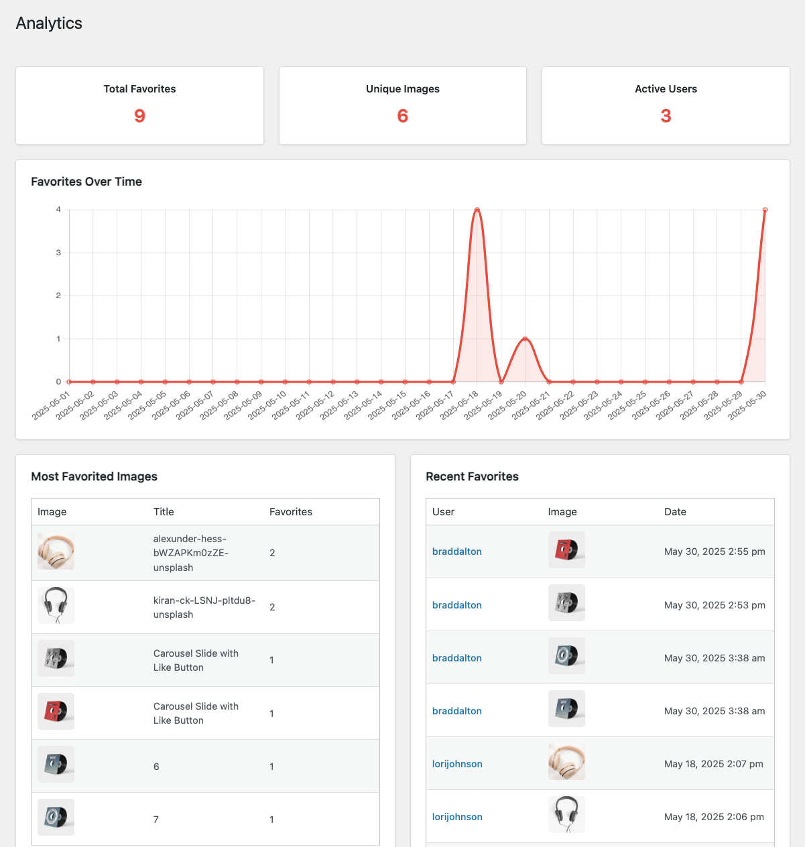The height and width of the screenshot is (847, 805).
Task: Click the chart peak data point on 2025-05-18
Action: (477, 210)
